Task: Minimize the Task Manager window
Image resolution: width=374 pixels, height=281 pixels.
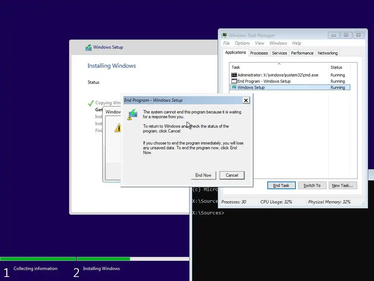Action: click(x=334, y=35)
